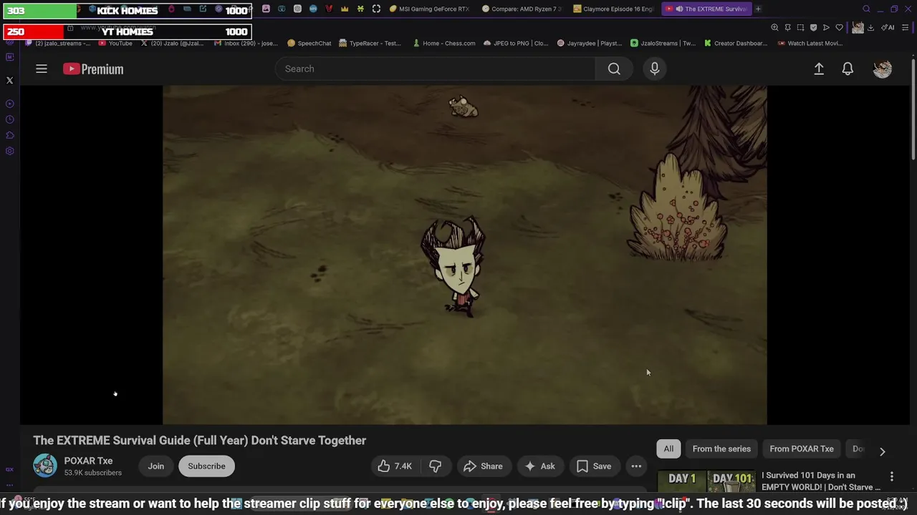Select the All filter chip
The height and width of the screenshot is (515, 917).
pyautogui.click(x=668, y=448)
